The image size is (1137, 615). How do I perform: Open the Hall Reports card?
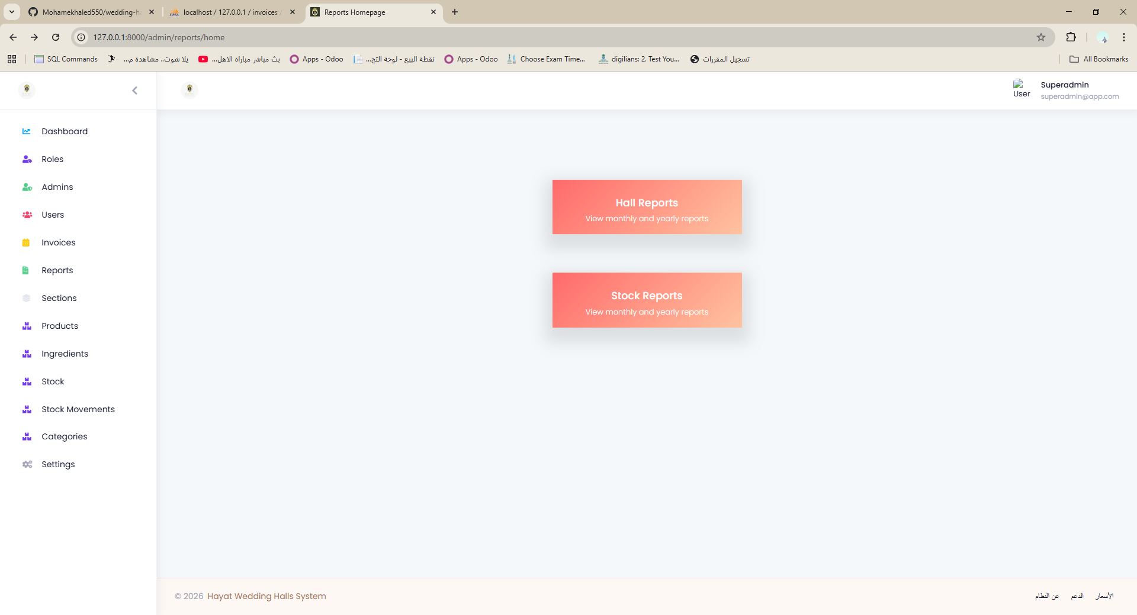[x=647, y=207]
